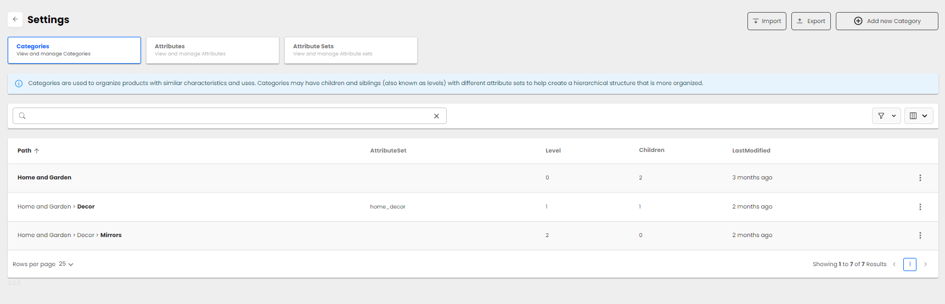This screenshot has height=304, width=945.
Task: Sort by the Path column arrow
Action: [37, 151]
